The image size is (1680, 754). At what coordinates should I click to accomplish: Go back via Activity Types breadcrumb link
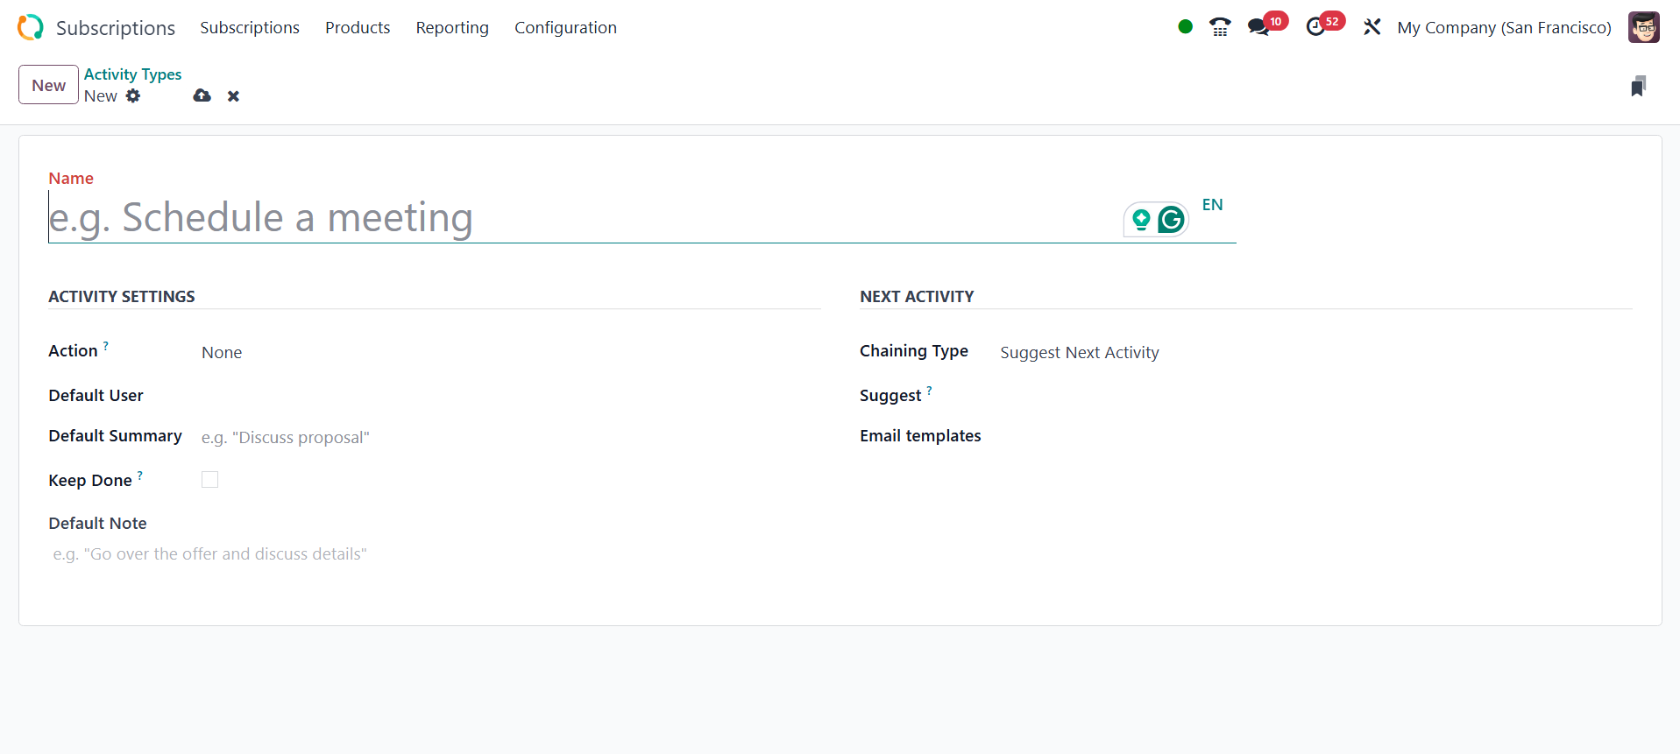click(132, 74)
